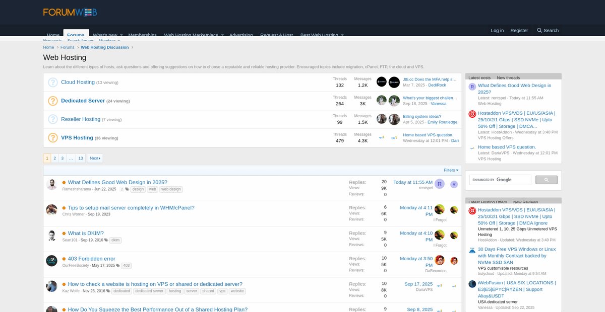Viewport: 605px width, 312px height.
Task: Open the Memberships nav item
Action: pyautogui.click(x=142, y=35)
